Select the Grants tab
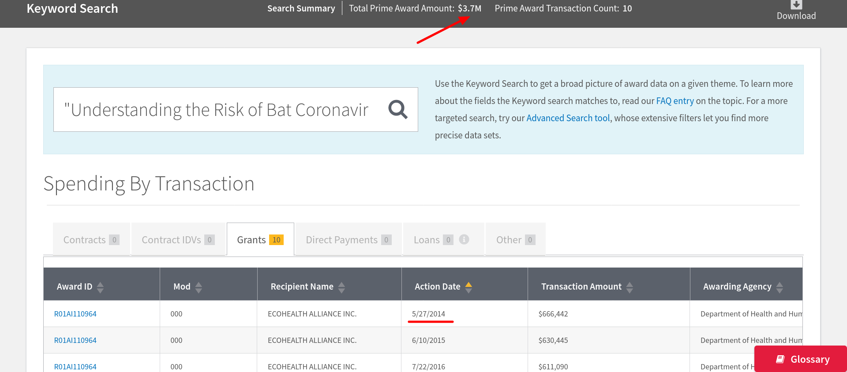The width and height of the screenshot is (847, 372). [260, 239]
